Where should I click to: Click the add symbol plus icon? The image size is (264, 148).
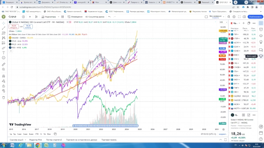(x=23, y=17)
